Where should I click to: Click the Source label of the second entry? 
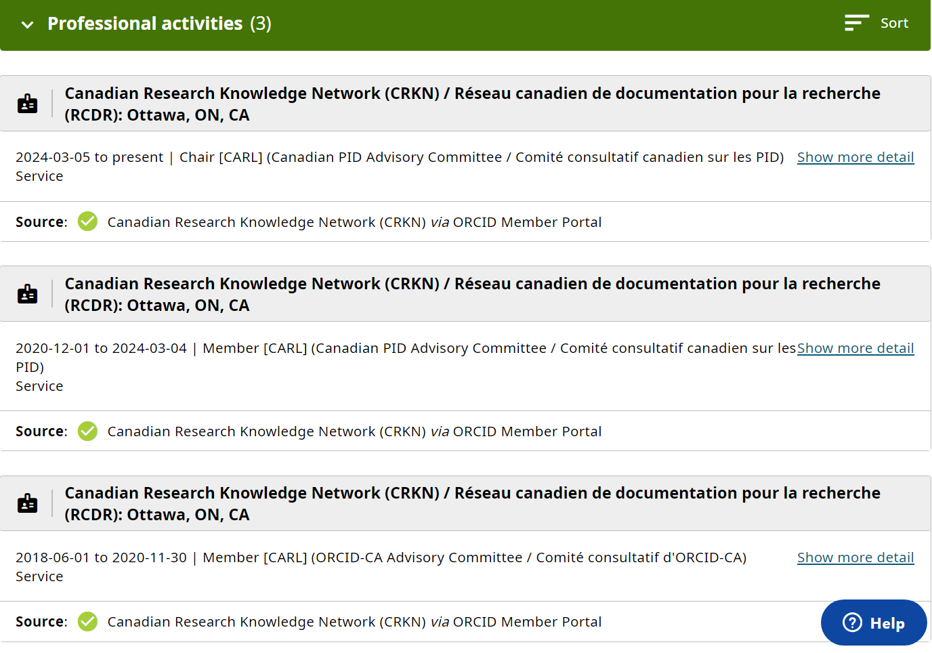39,431
